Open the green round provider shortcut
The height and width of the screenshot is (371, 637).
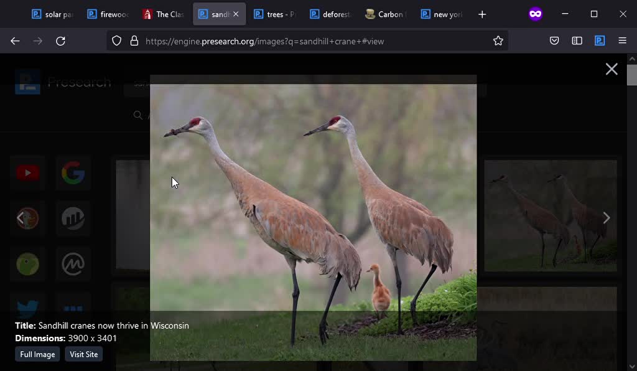point(27,264)
